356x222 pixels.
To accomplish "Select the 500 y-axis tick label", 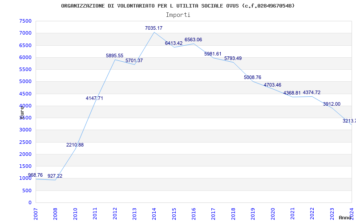I will click(27, 191).
